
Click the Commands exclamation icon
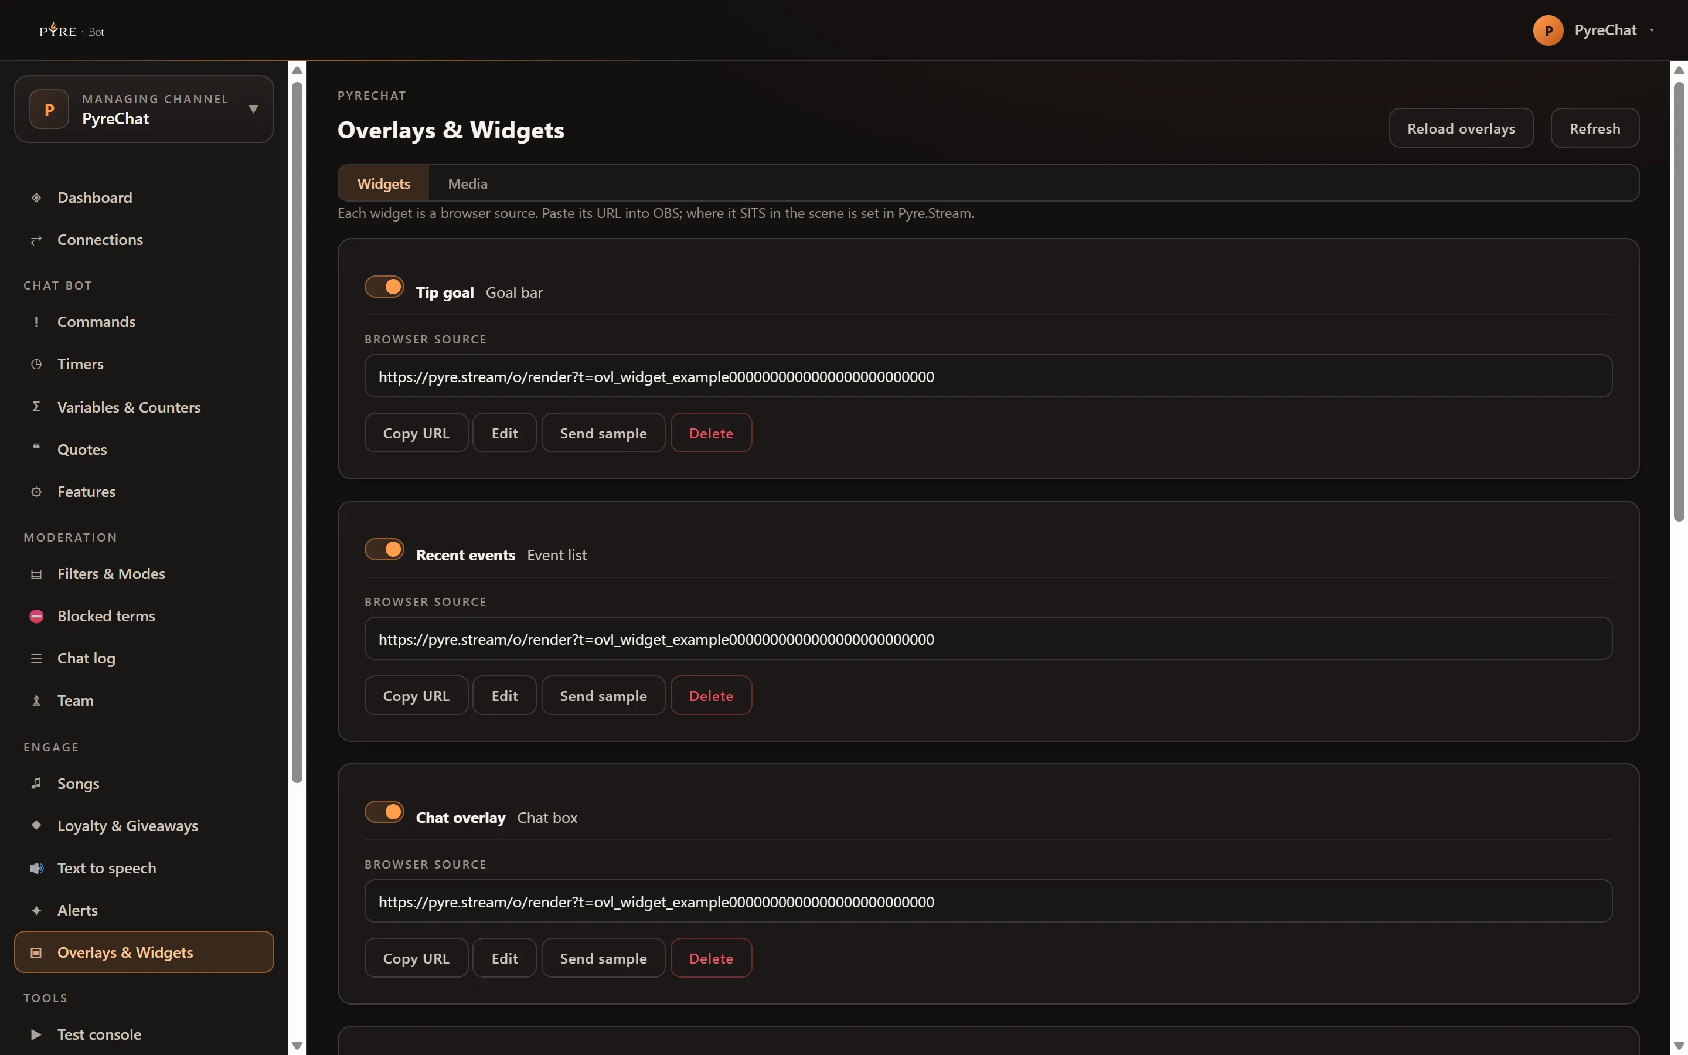pos(36,322)
